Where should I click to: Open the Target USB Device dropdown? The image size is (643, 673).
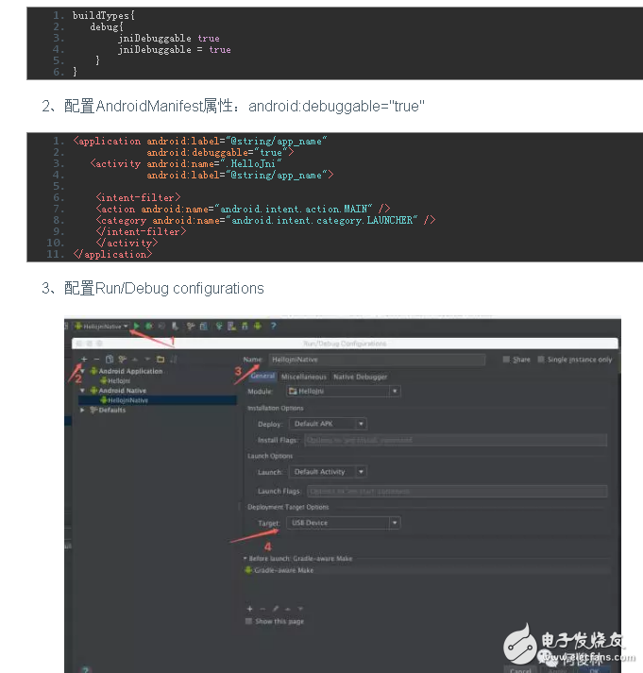(344, 523)
